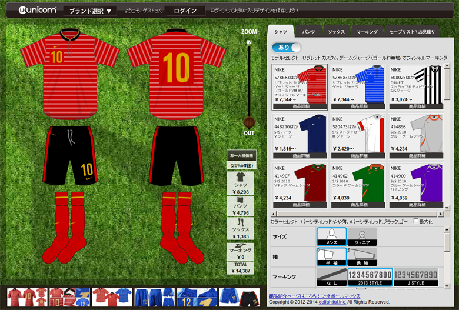Click the back view black shorts

[176, 156]
